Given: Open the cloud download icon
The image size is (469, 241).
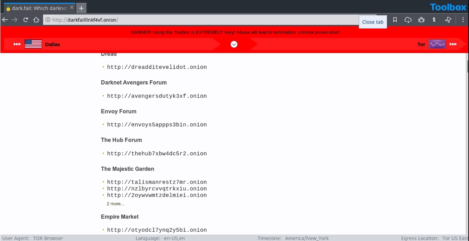Looking at the screenshot, I should point(408,20).
